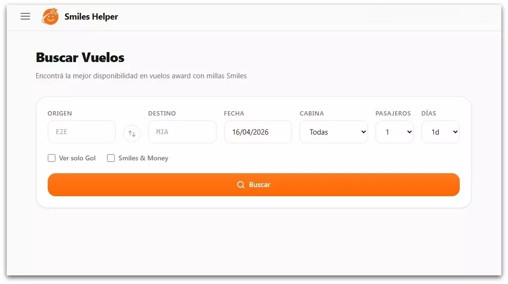
Task: Focus the Origen airport field
Action: pos(82,132)
